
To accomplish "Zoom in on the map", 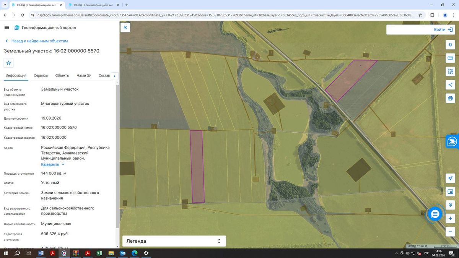I will coord(450,218).
